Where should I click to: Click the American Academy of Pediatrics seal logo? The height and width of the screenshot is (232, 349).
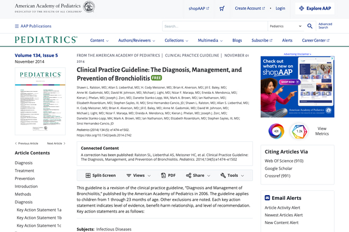89,7
